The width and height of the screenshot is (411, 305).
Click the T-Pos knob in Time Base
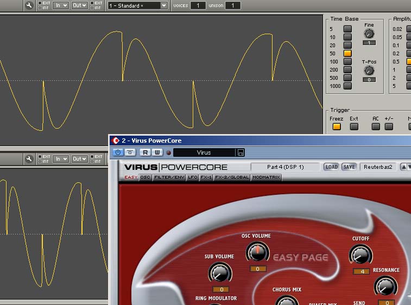pos(369,71)
